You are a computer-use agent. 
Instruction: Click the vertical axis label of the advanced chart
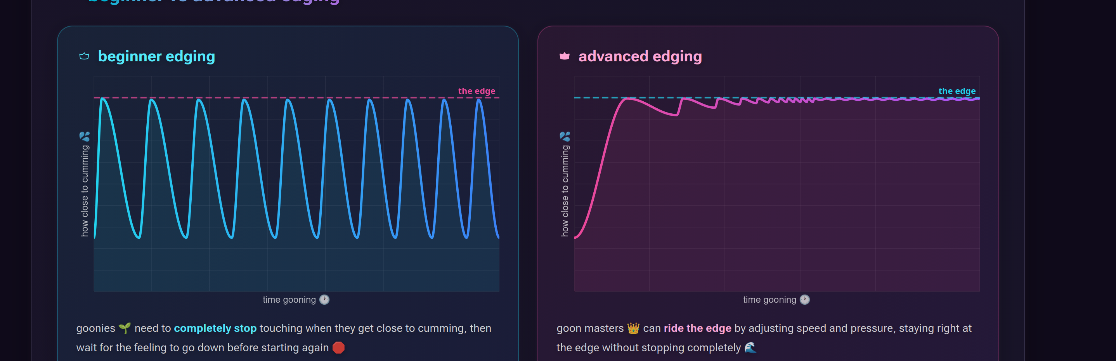tap(565, 191)
